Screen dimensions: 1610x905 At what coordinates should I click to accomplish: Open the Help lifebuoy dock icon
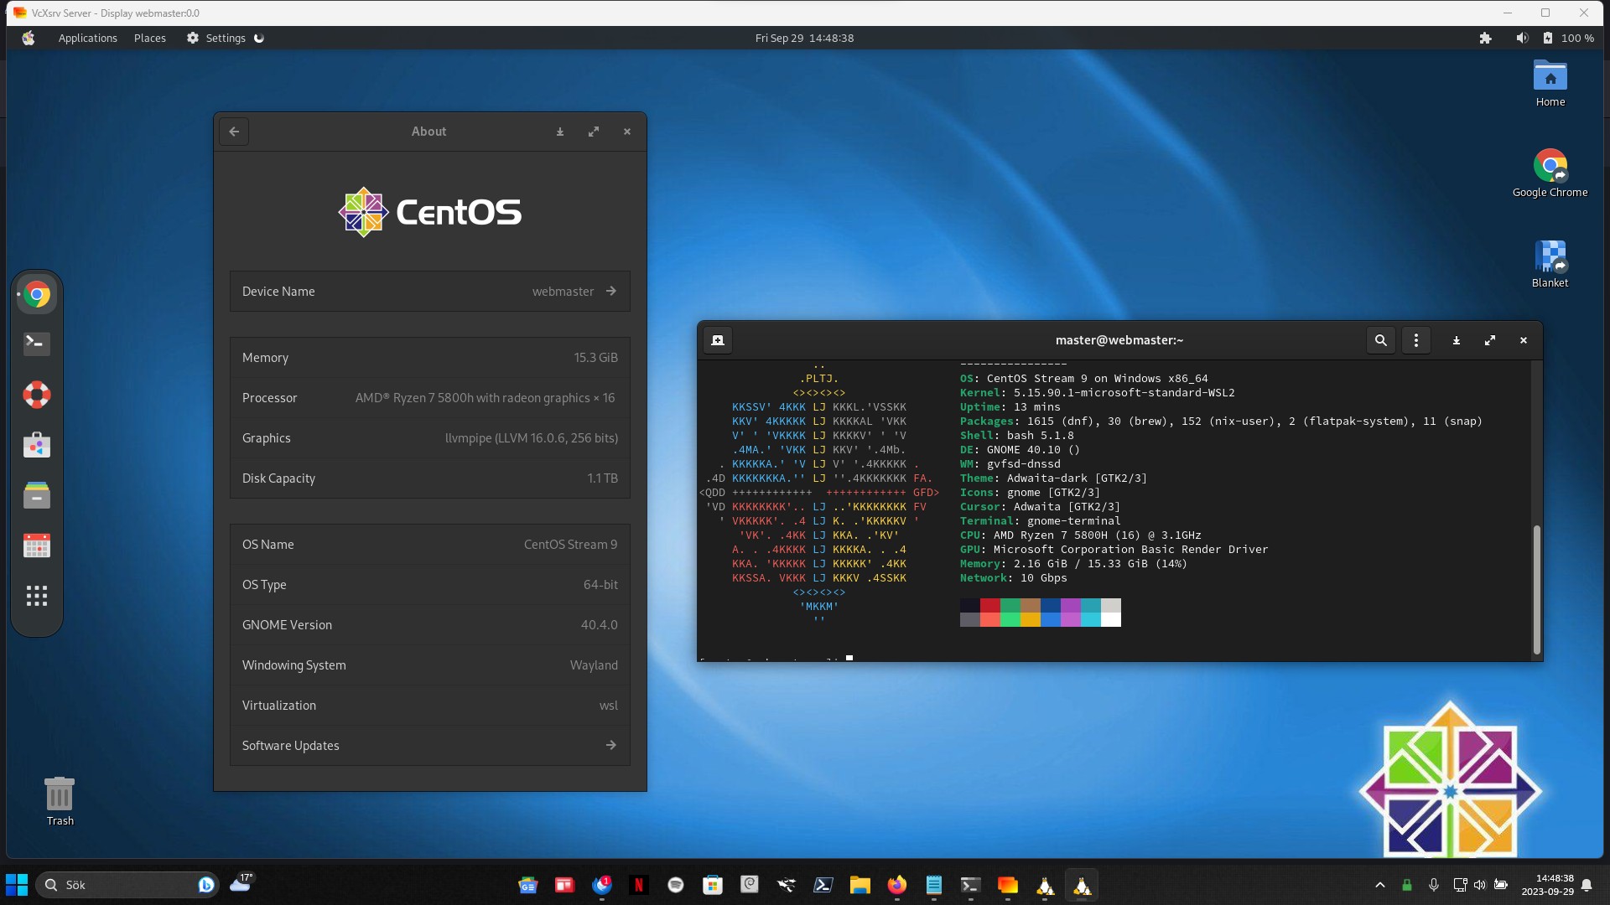(x=37, y=395)
